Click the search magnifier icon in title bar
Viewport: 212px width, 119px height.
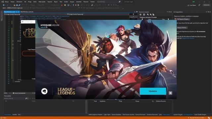(120, 2)
